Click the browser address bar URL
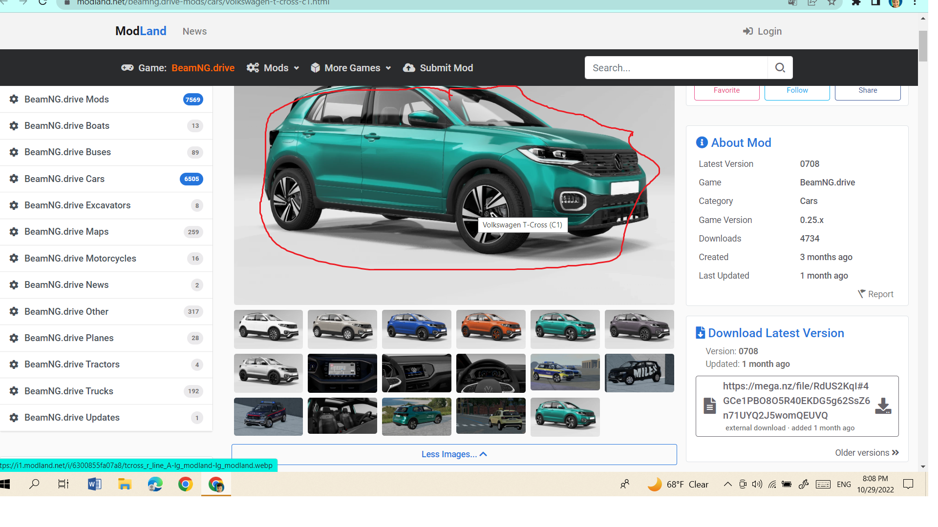 coord(203,3)
